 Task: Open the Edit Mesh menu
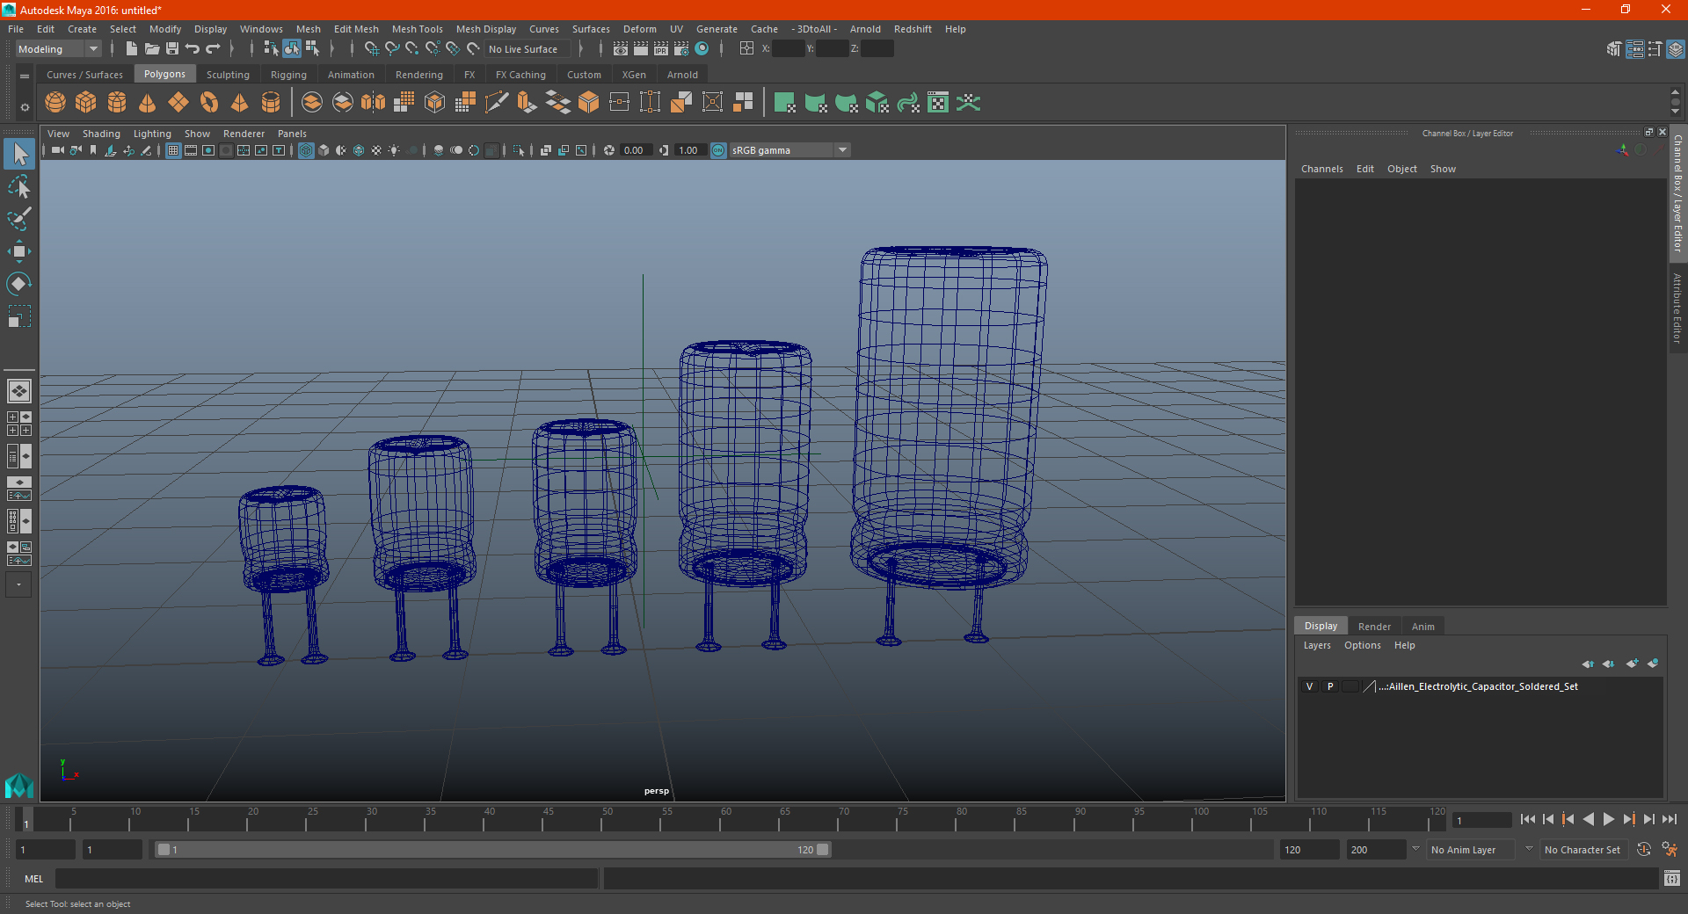click(356, 29)
